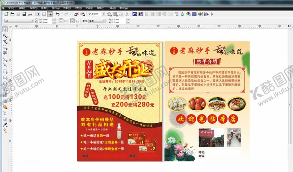The width and height of the screenshot is (293, 172).
Task: Click the star-shaped toolbar icon
Action: pyautogui.click(x=109, y=14)
